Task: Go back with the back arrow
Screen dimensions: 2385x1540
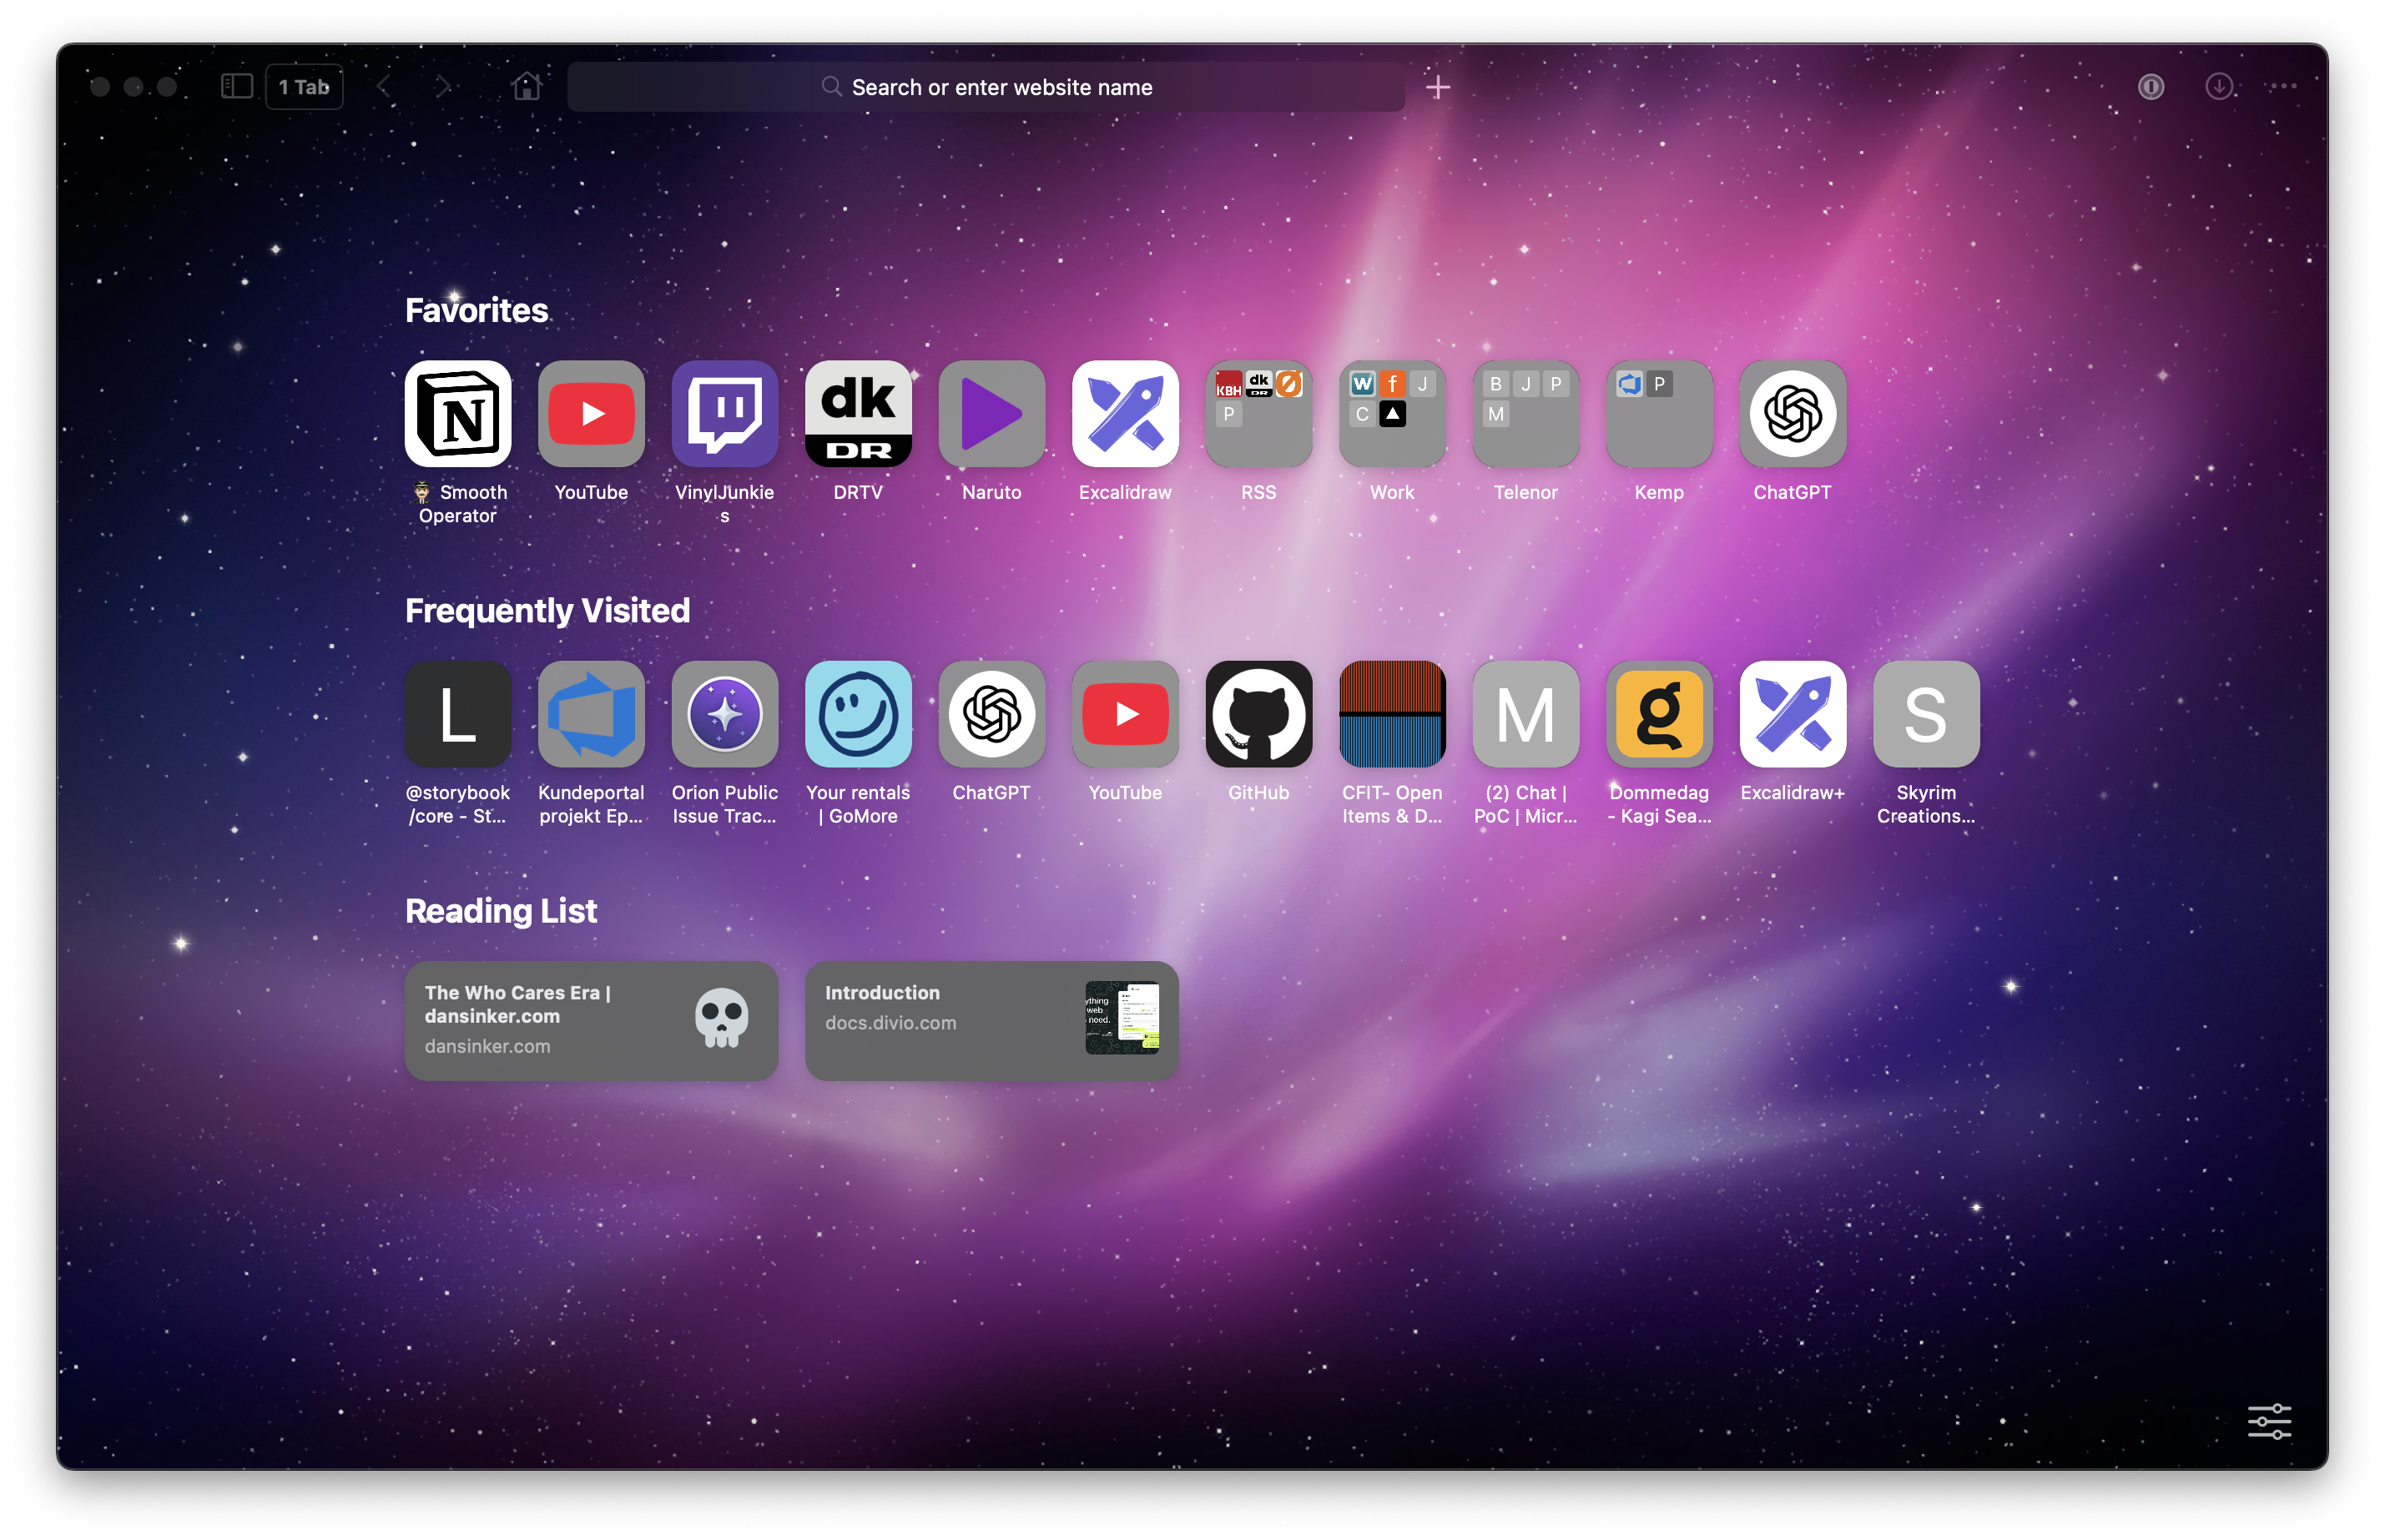Action: coord(384,87)
